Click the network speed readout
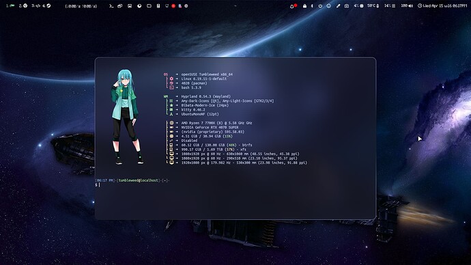471x265 pixels. [x=81, y=6]
